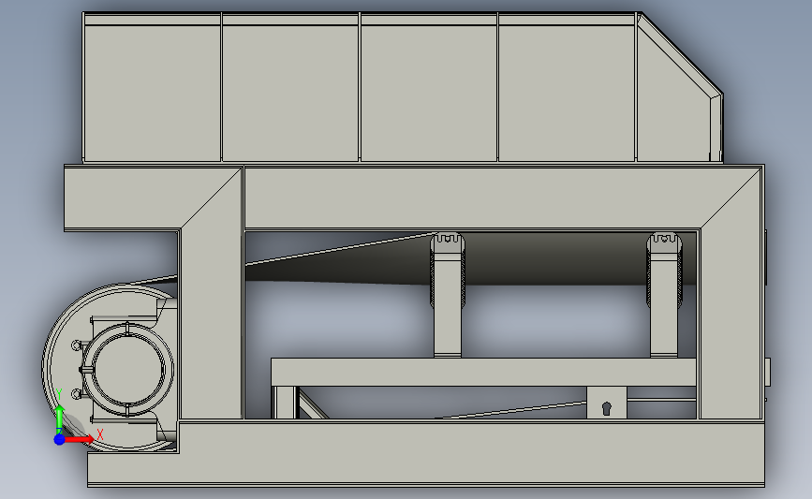The height and width of the screenshot is (499, 812).
Task: Select the long upper horizontal frame beam
Action: 471,198
